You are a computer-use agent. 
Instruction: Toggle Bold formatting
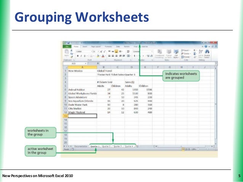coord(78,56)
